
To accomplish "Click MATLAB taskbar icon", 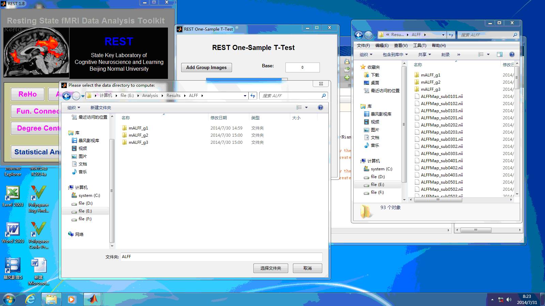I will point(92,300).
